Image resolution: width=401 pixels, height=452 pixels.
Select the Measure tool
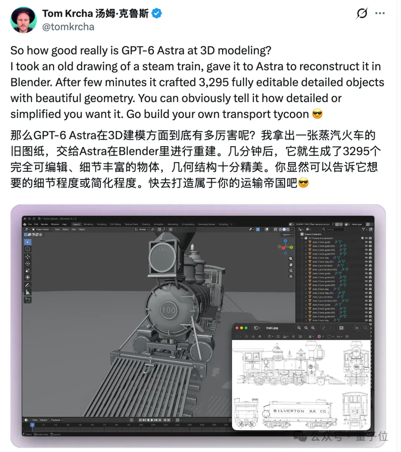(x=27, y=292)
